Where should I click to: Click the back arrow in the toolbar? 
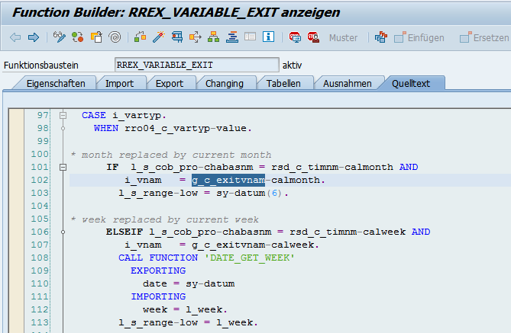pyautogui.click(x=15, y=37)
